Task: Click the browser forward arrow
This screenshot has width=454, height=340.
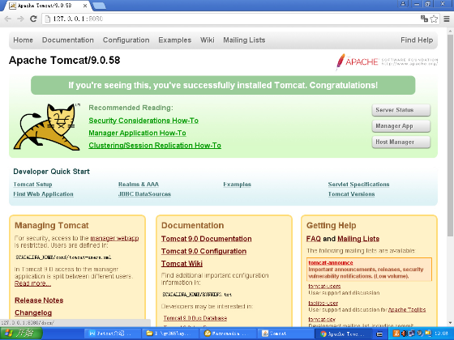Action: tap(20, 19)
